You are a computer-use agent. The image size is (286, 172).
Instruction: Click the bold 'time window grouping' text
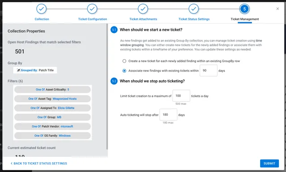(x=191, y=43)
